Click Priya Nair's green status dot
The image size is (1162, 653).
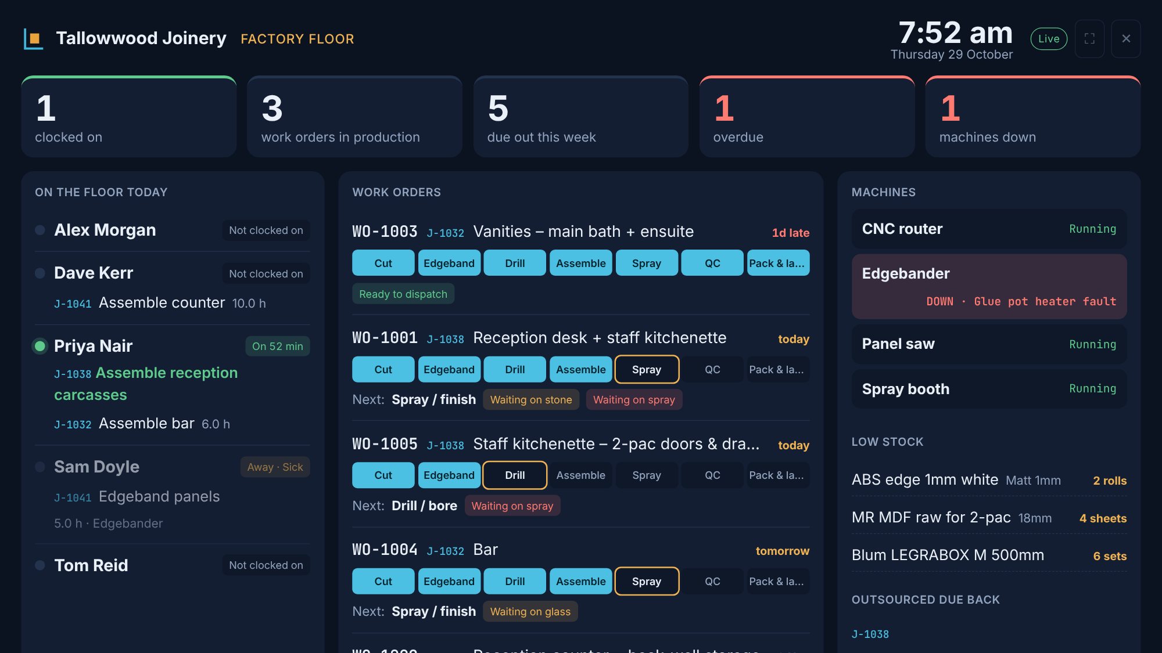pyautogui.click(x=40, y=347)
